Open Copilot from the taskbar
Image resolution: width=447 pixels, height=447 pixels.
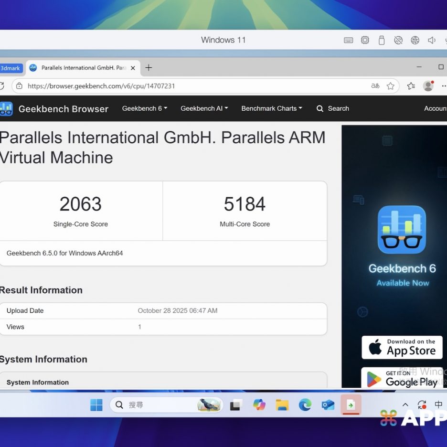(259, 405)
